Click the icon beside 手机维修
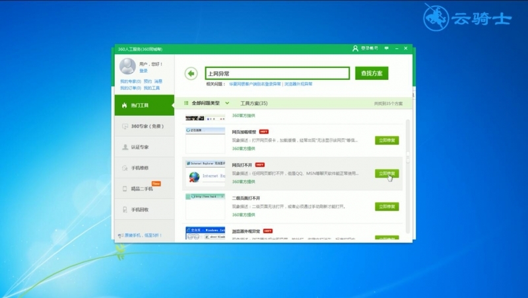This screenshot has width=528, height=298. (x=125, y=168)
